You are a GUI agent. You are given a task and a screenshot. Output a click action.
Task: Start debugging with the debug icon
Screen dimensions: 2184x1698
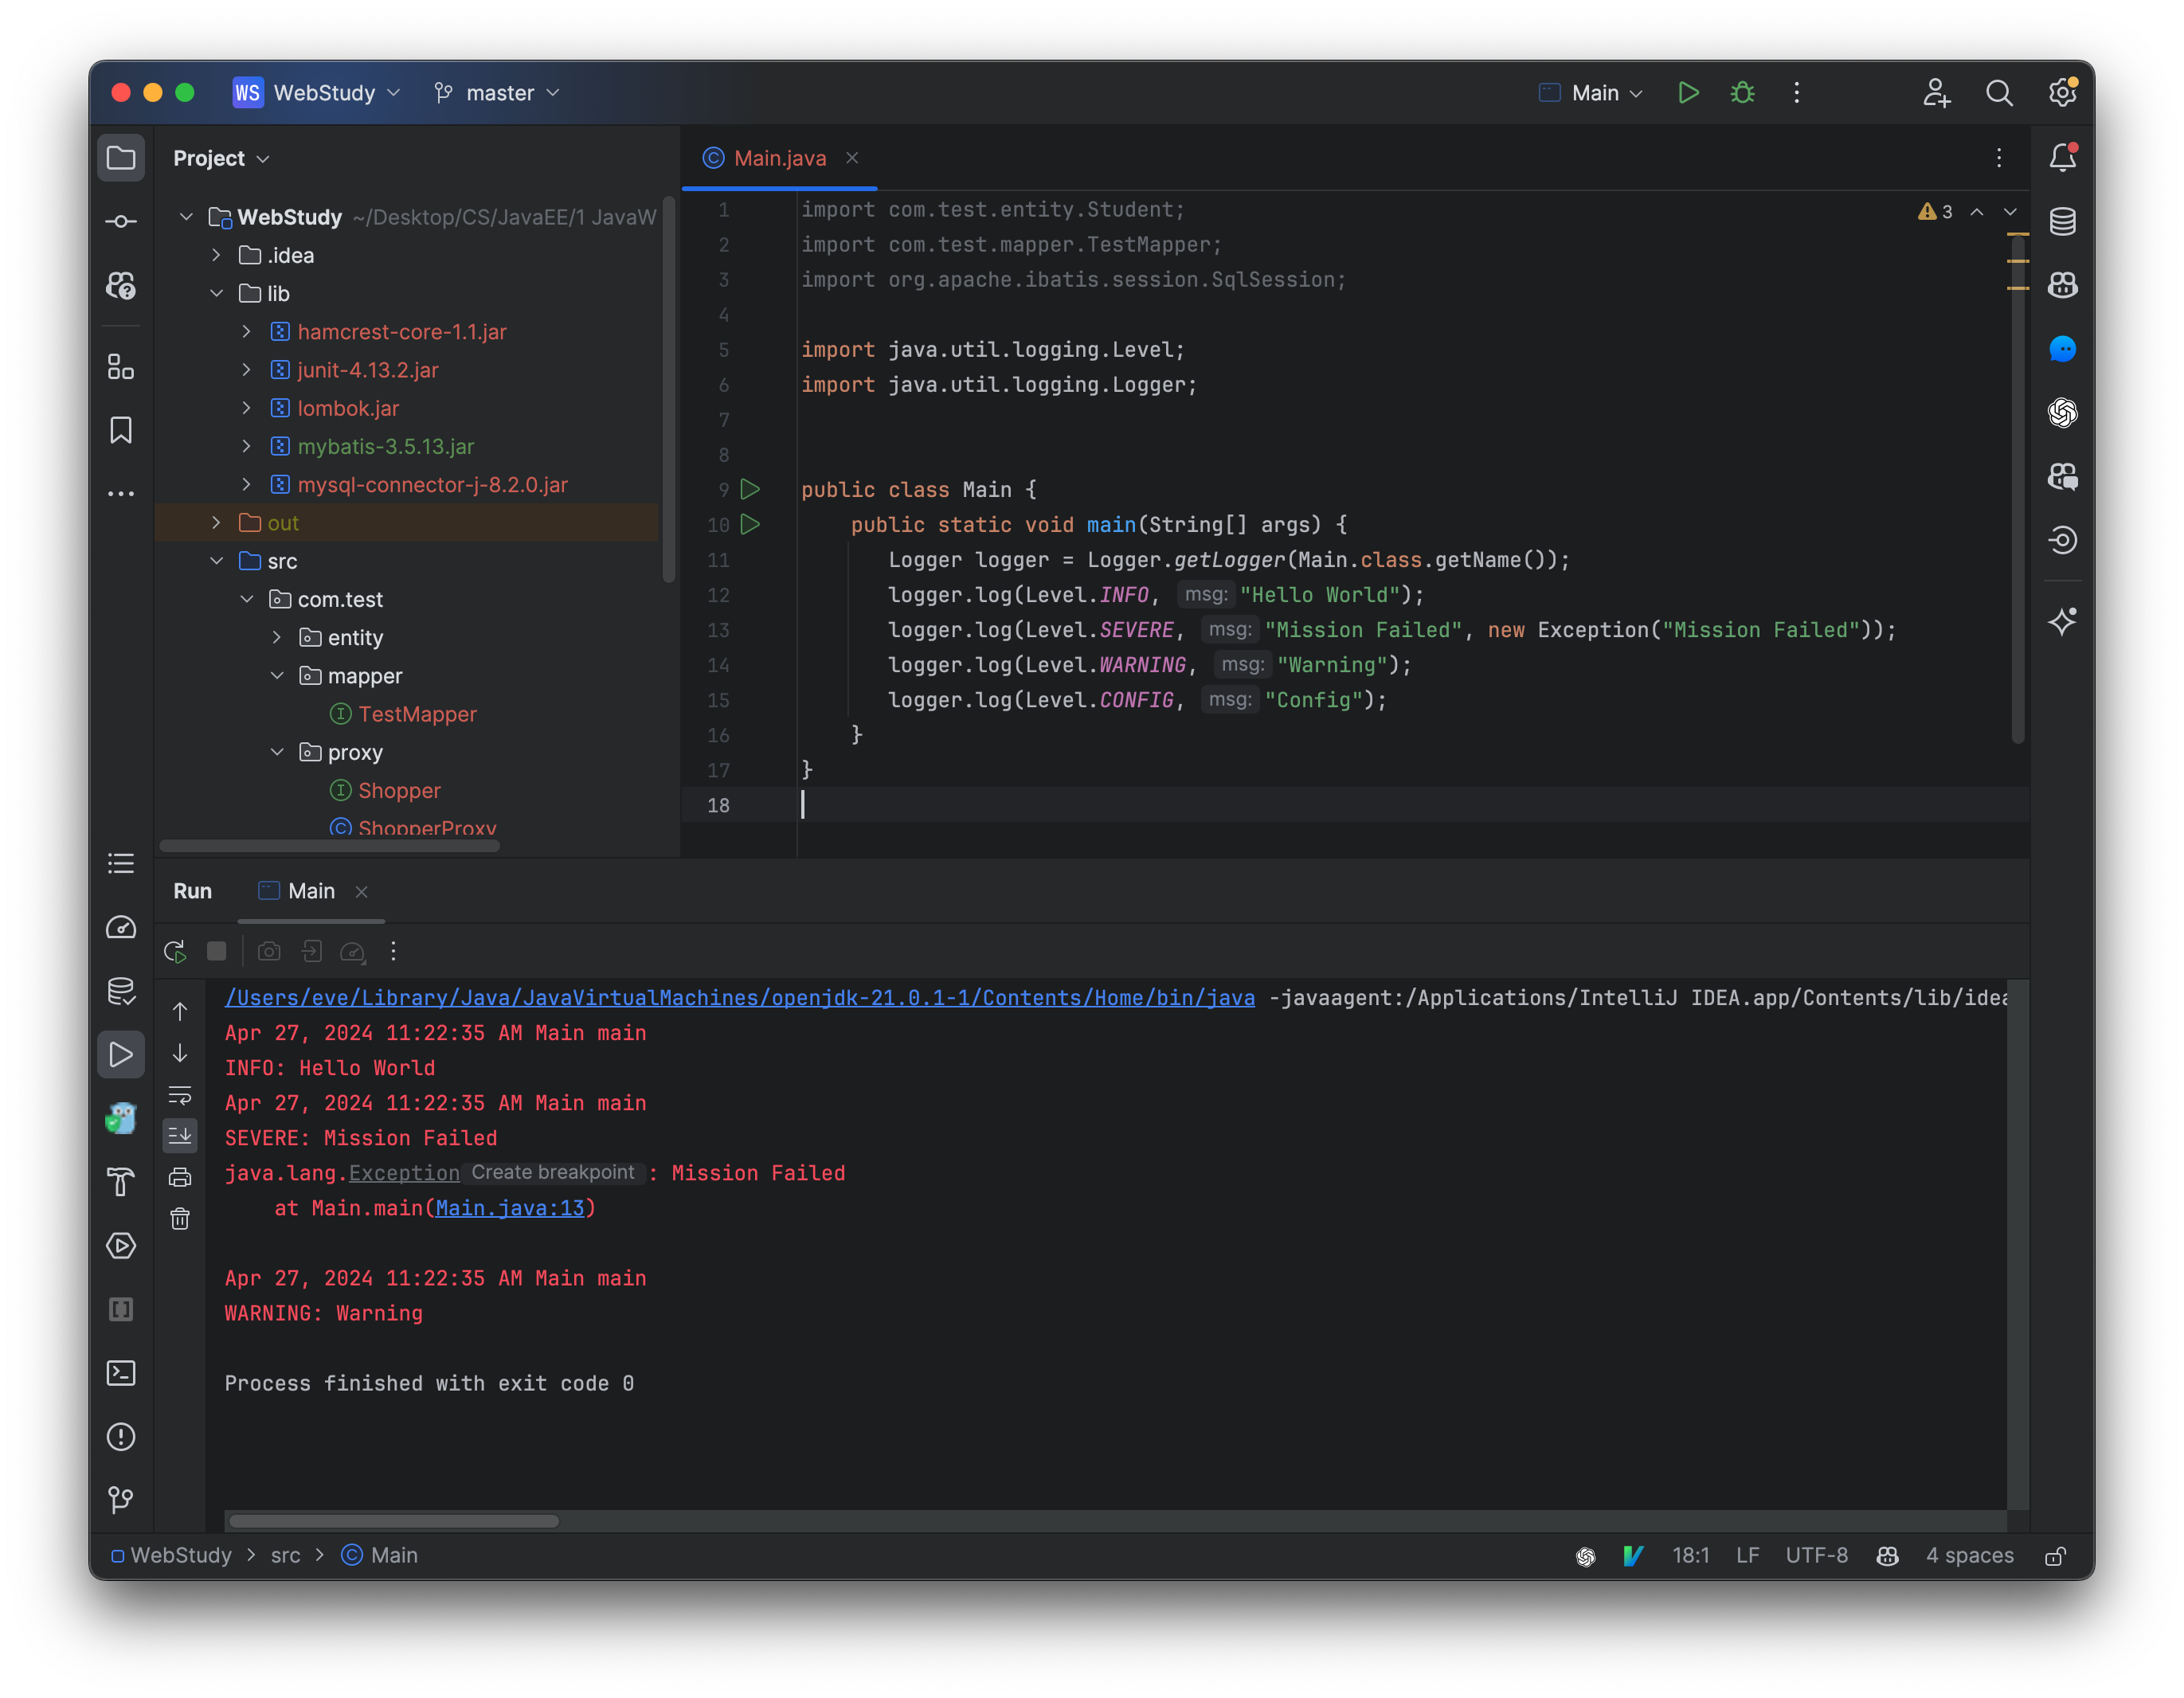pyautogui.click(x=1742, y=92)
